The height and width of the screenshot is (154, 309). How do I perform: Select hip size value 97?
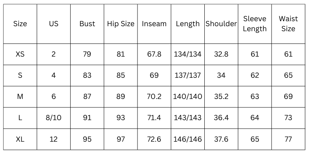point(121,139)
